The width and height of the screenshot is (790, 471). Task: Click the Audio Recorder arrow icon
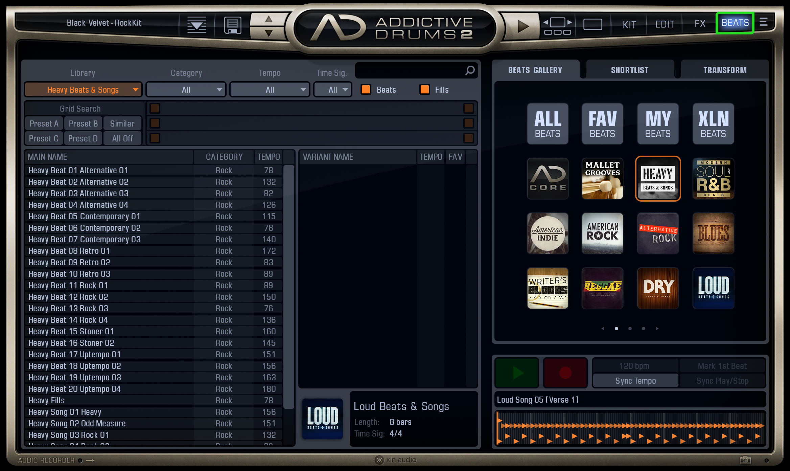pos(90,461)
